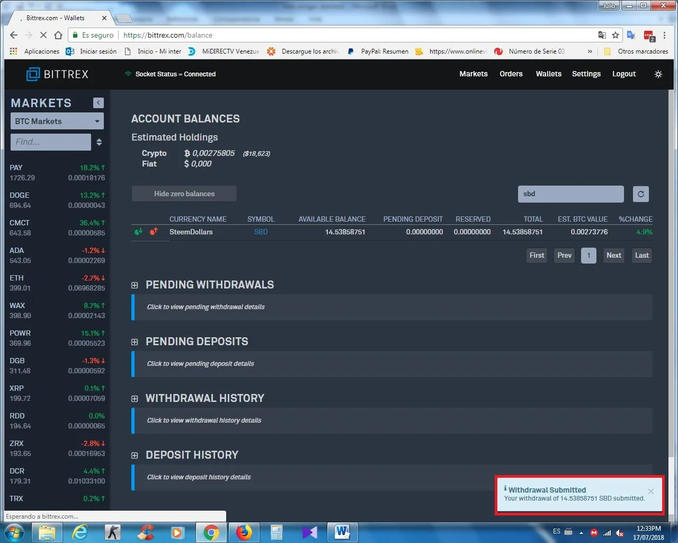Click Logout in the top navigation
Screen dimensions: 678x543
pyautogui.click(x=624, y=74)
